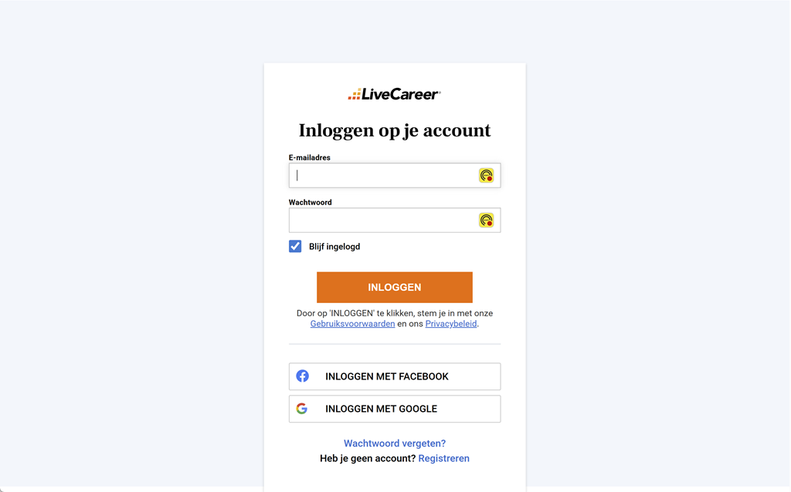
Task: Click the LiveCareer logo
Action: [x=394, y=94]
